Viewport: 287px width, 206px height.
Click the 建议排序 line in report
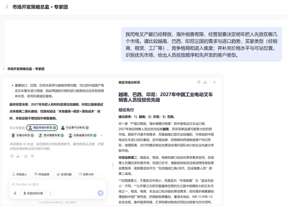pos(147,117)
